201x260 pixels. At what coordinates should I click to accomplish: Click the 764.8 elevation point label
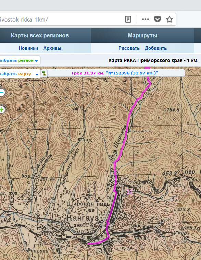tap(171, 110)
